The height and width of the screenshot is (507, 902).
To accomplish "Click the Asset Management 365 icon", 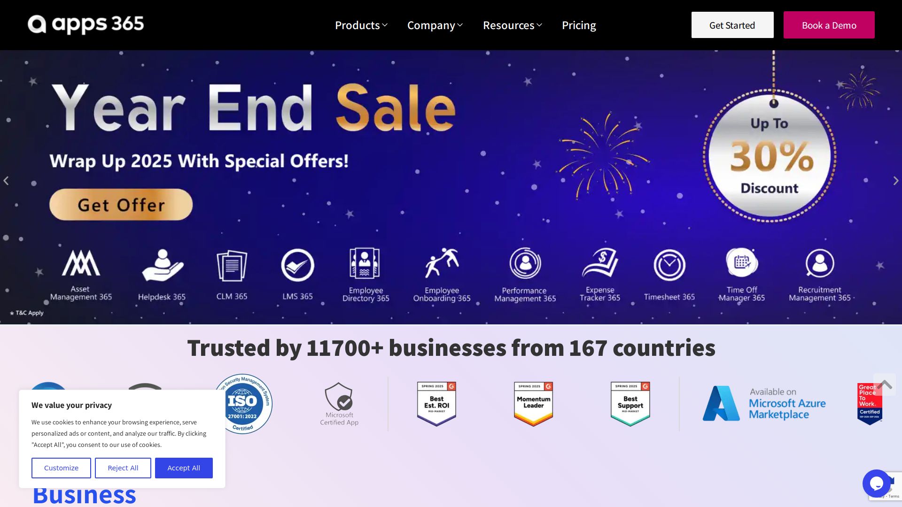I will [81, 263].
